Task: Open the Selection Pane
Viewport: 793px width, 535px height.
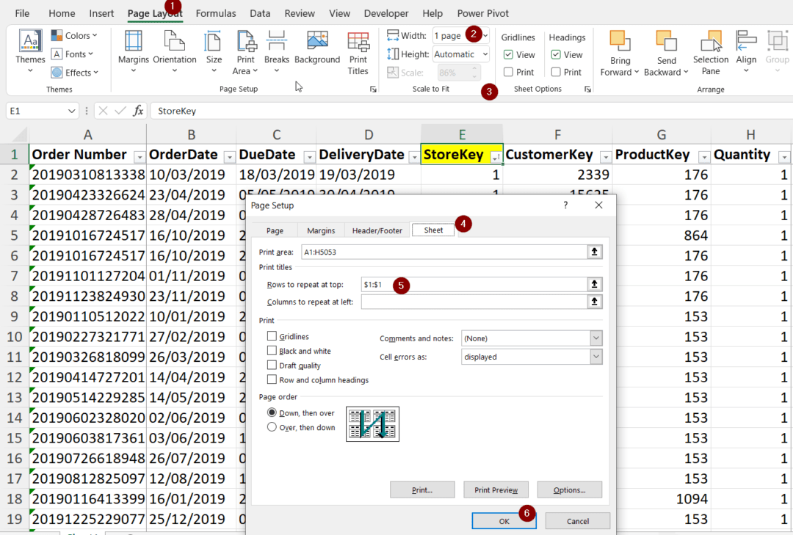Action: (710, 53)
